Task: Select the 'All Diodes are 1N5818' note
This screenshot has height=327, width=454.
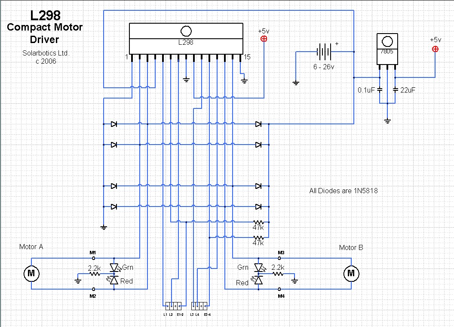Action: click(x=344, y=191)
